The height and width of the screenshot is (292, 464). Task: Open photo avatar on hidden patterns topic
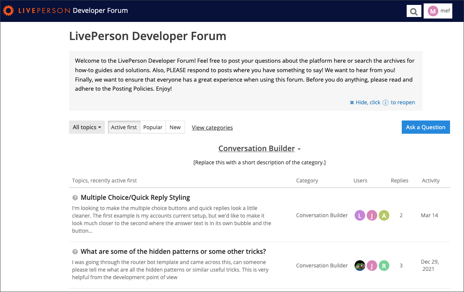click(360, 266)
